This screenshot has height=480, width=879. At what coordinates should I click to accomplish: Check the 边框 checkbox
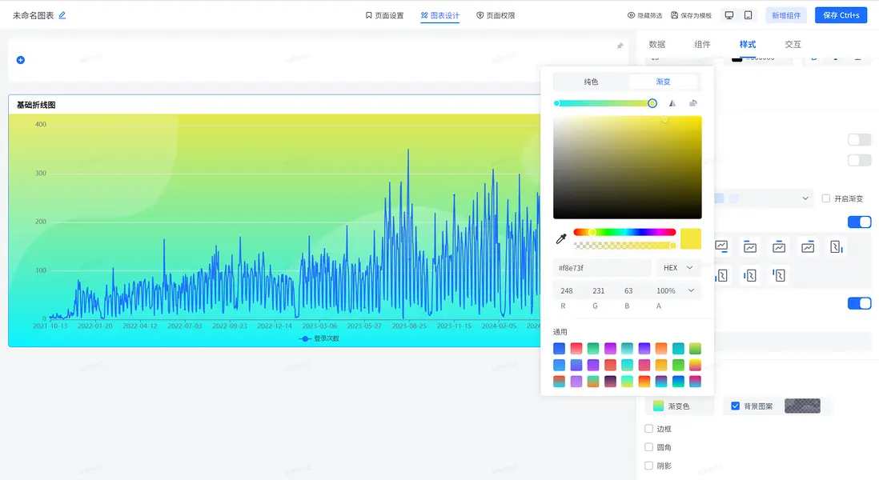(649, 429)
